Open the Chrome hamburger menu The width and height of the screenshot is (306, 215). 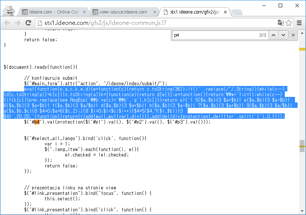299,23
